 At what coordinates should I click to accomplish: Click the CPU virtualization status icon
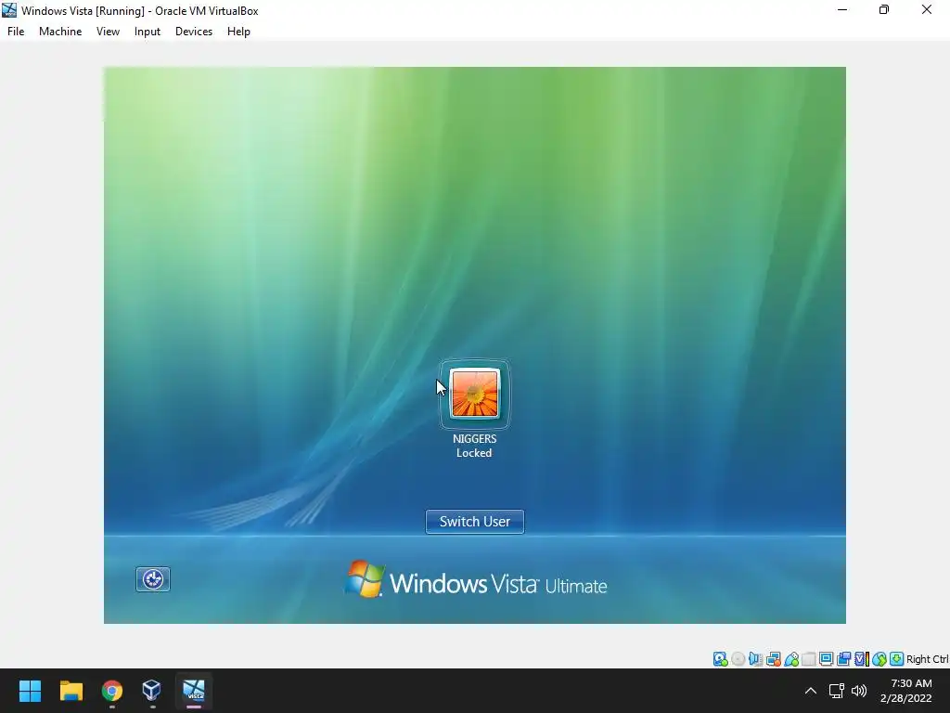point(862,659)
